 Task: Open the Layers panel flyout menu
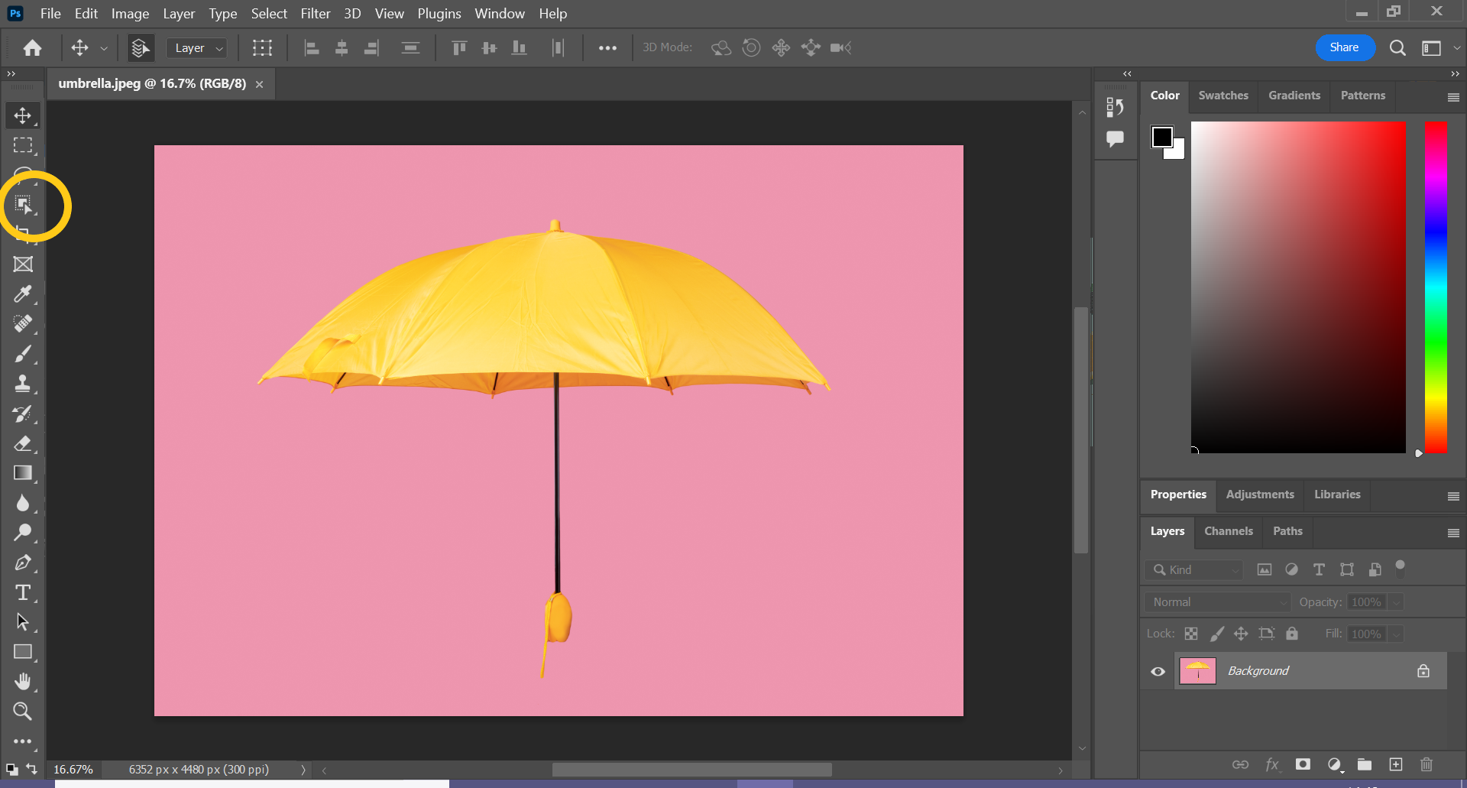[x=1453, y=533]
